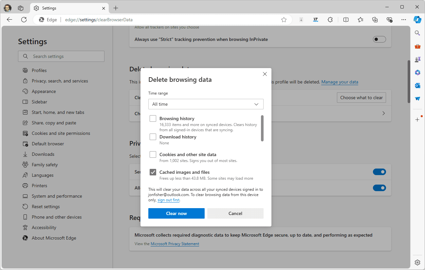Open Copilot icon in top-right corner
The height and width of the screenshot is (270, 425).
pos(417,20)
